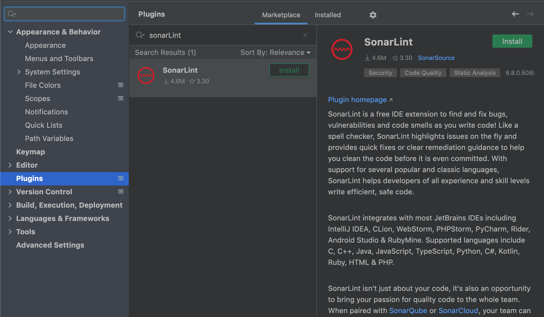Screen dimensions: 544x317
Task: Click the back navigation arrow
Action: [515, 14]
